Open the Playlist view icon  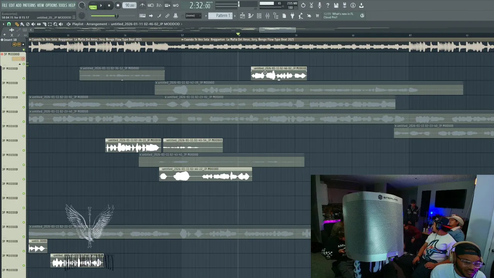coord(242,16)
